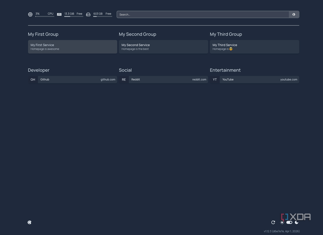Viewport: 323px width, 235px height.
Task: Open the My Third Service card
Action: click(254, 47)
